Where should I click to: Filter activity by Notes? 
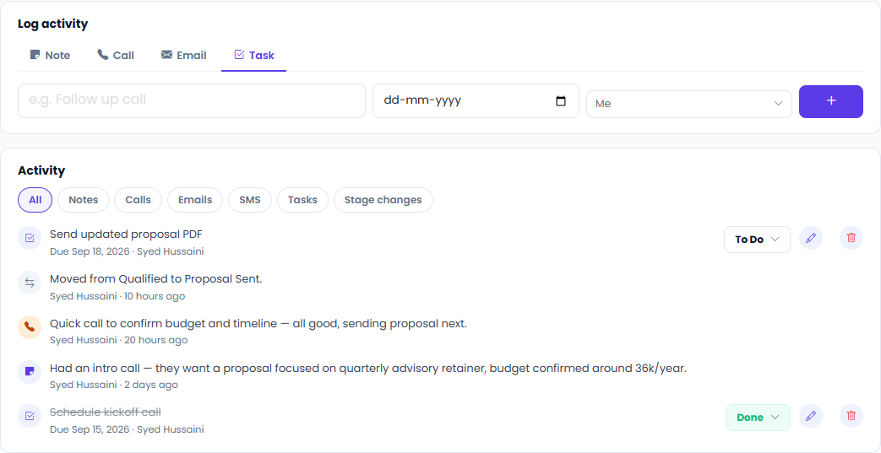[83, 200]
